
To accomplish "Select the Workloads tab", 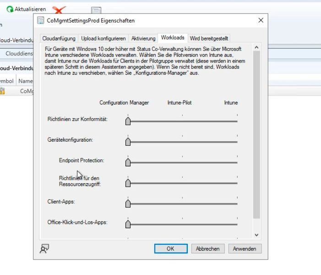I will pyautogui.click(x=173, y=38).
